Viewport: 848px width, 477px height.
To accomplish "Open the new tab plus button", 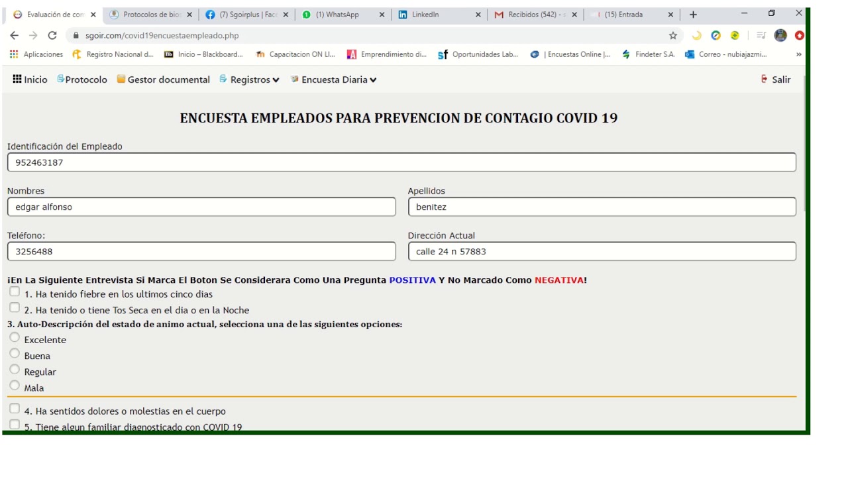I will click(x=693, y=15).
